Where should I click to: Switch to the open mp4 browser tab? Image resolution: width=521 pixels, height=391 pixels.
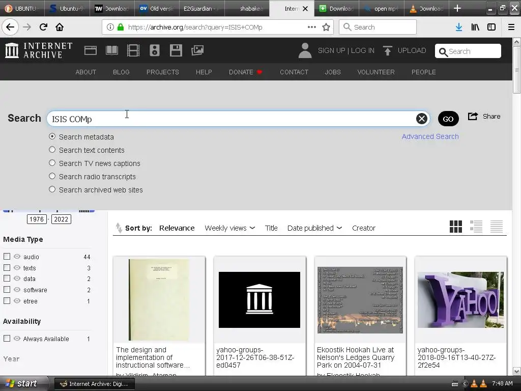[382, 8]
